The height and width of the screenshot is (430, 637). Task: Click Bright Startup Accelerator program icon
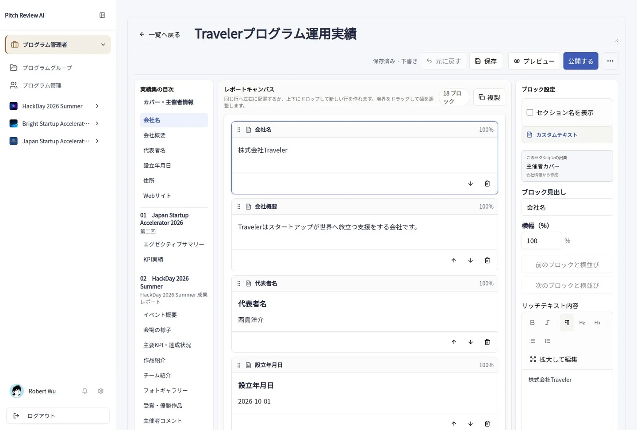tap(14, 123)
